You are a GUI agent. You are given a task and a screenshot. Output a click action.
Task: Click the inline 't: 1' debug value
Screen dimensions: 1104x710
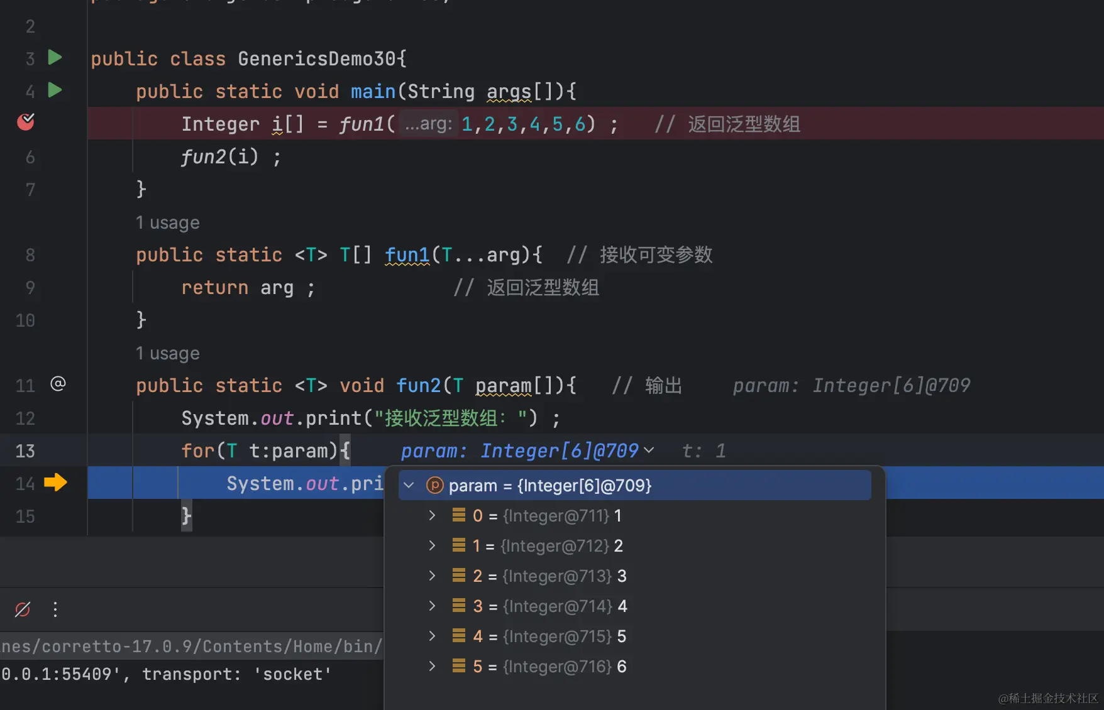704,451
